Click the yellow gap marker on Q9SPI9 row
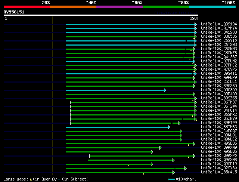Screen dimensions: 239x182 click(128, 166)
